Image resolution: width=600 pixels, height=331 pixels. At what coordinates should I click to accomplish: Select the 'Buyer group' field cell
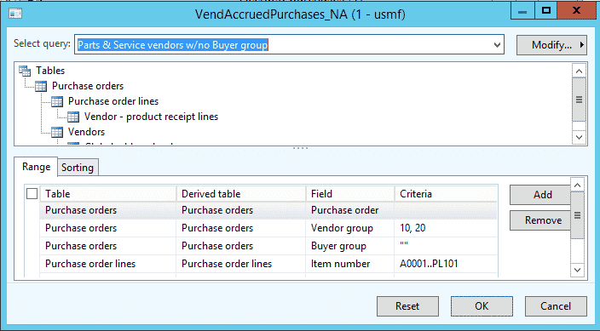pyautogui.click(x=350, y=246)
